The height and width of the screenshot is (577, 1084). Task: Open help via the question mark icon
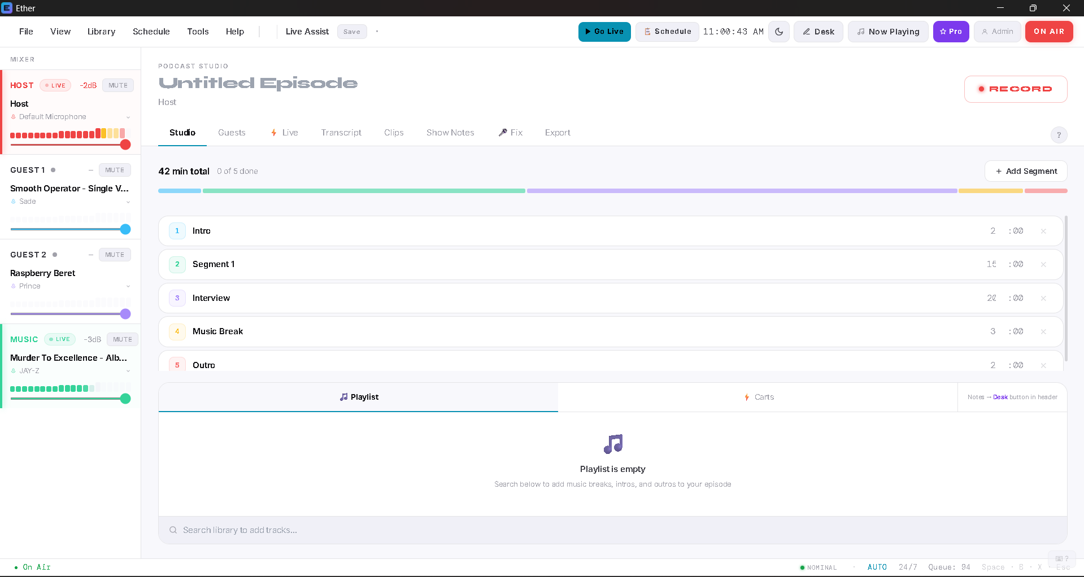(x=1059, y=135)
